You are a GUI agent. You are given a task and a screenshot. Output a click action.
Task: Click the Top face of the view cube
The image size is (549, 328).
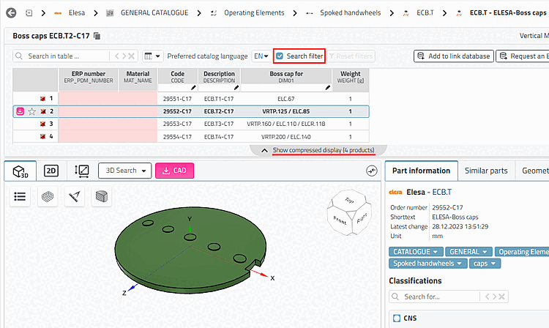click(x=349, y=200)
